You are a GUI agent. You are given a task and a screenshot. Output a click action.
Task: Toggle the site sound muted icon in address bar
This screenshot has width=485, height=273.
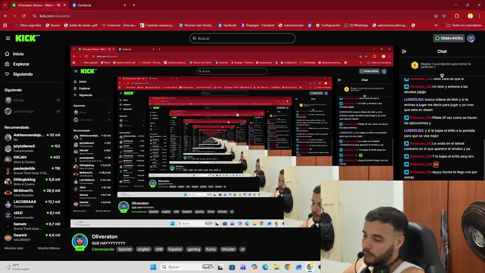click(x=436, y=16)
